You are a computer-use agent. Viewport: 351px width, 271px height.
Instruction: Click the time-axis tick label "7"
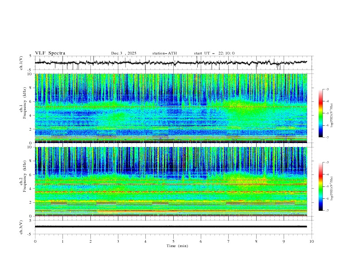(229, 241)
